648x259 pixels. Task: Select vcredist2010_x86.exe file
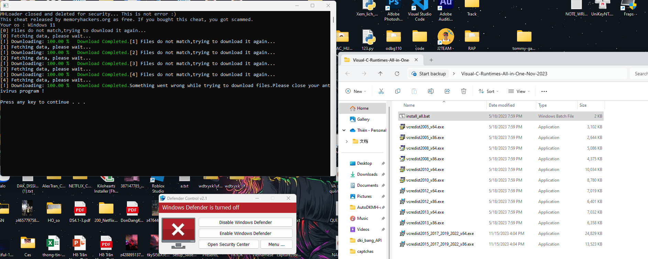click(501, 180)
